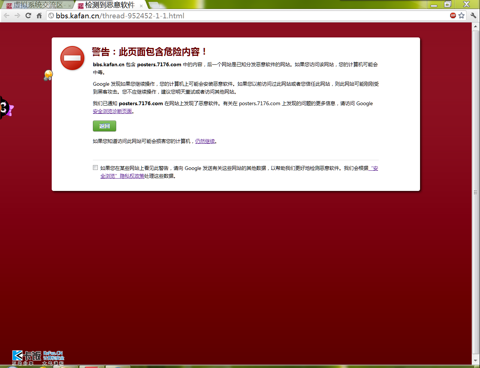Click the lightbulb icon at the left edge
The height and width of the screenshot is (368, 480).
pos(48,75)
